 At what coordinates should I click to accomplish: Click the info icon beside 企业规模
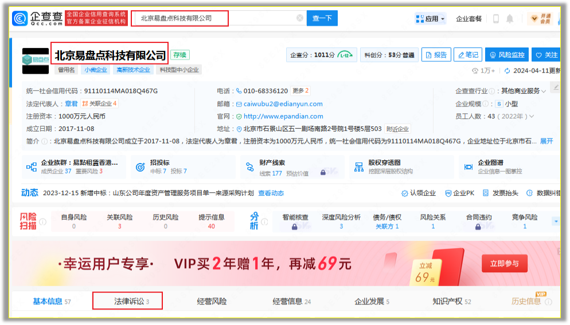pyautogui.click(x=485, y=104)
